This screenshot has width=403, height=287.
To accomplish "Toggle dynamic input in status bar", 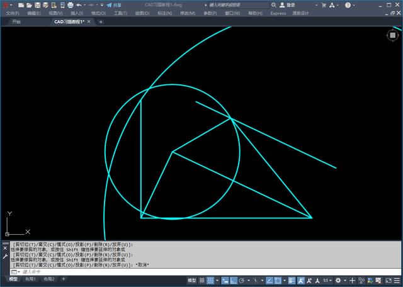I will click(225, 281).
